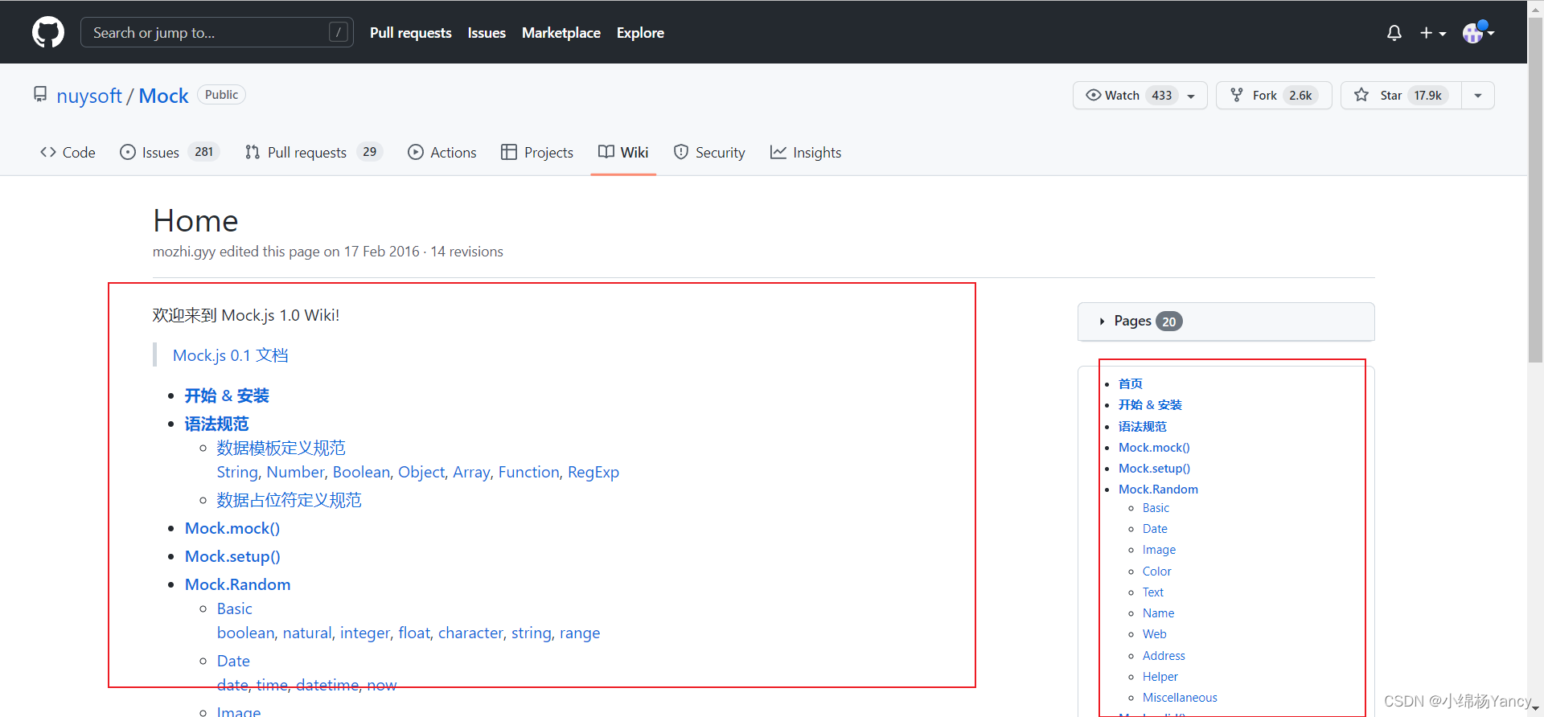Click the repository book icon
Screen dimensions: 1544x717
40,95
